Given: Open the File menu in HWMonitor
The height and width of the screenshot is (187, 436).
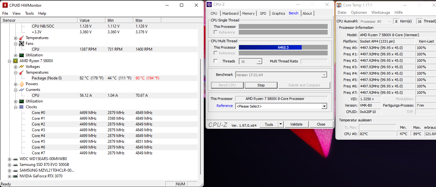Looking at the screenshot, I should (5, 13).
